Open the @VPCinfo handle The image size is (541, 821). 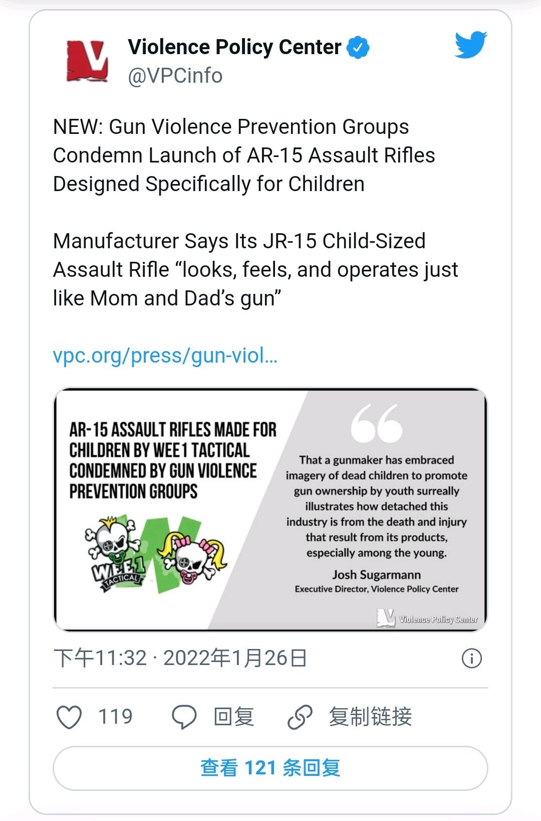[175, 76]
